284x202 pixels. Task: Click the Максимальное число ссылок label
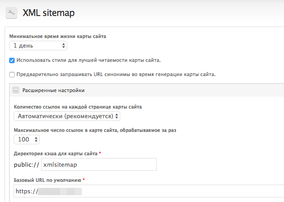(95, 130)
